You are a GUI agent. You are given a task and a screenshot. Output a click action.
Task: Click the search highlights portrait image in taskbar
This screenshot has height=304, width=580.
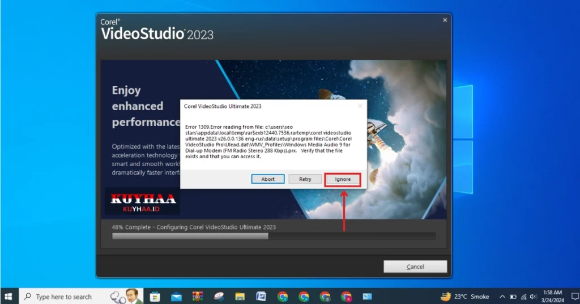(x=126, y=297)
